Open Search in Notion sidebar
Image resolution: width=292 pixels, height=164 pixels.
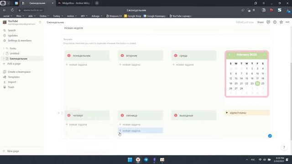click(11, 31)
